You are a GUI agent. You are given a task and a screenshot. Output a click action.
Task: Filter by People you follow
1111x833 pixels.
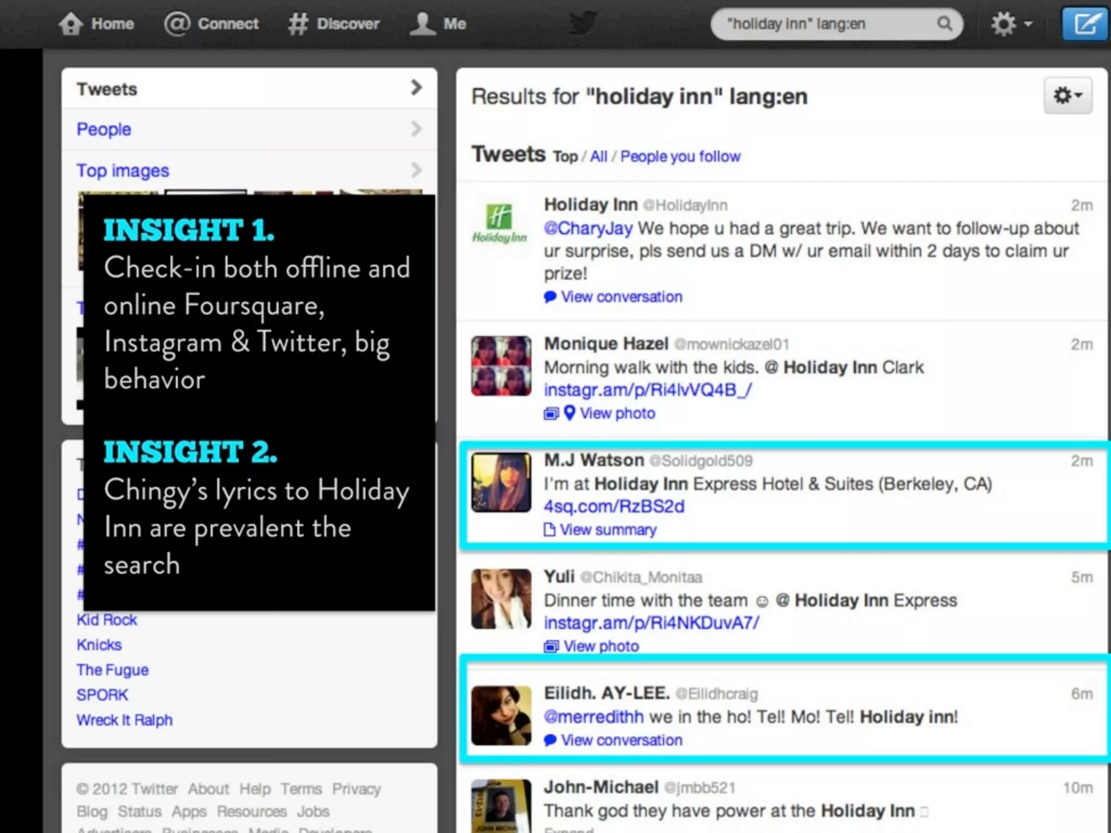tap(680, 157)
